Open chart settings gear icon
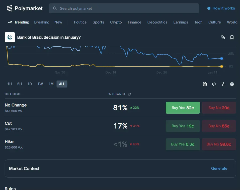Screen dimensions: 240x190 coord(232,84)
